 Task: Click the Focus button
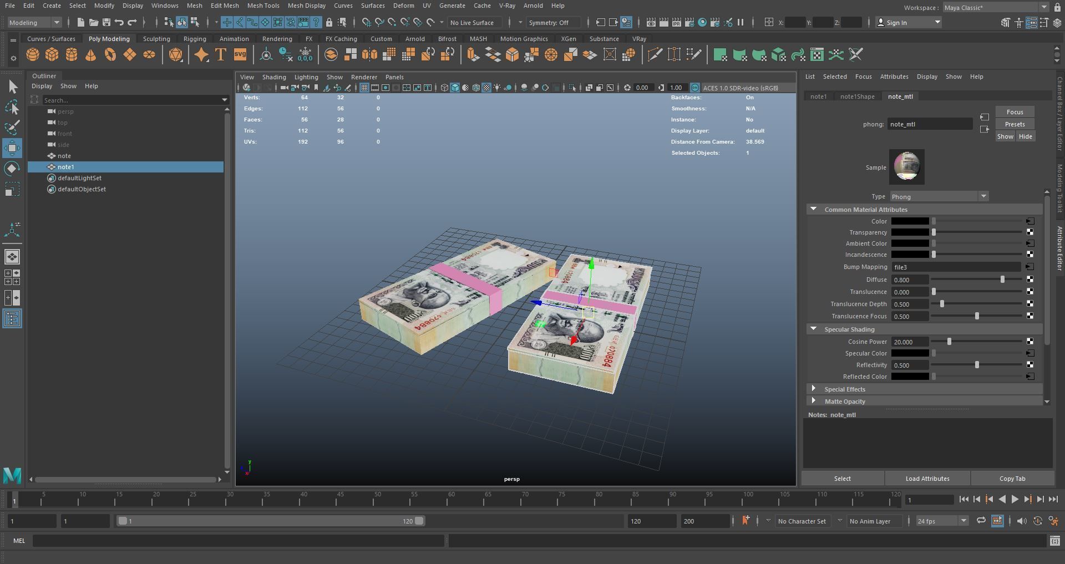pos(1015,112)
